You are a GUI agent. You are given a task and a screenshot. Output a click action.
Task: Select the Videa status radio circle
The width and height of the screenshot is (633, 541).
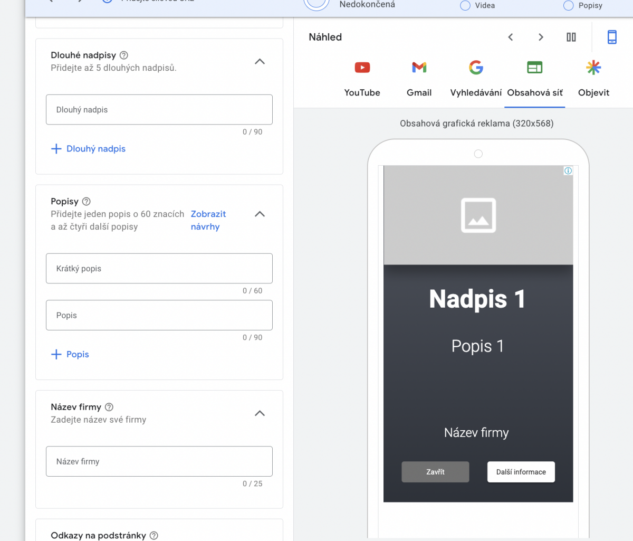pyautogui.click(x=465, y=6)
